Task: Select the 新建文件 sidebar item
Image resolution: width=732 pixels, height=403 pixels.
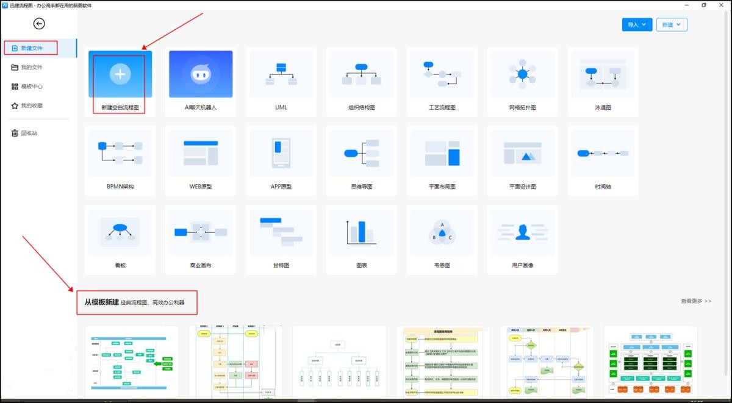Action: coord(32,48)
